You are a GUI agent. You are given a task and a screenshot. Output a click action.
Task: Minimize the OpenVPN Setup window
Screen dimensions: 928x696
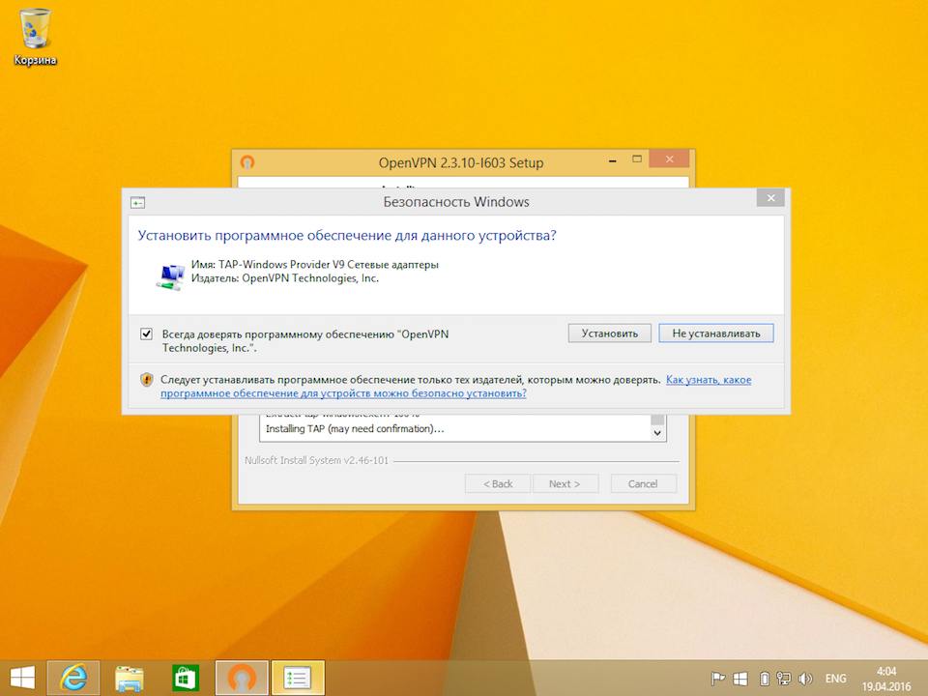(613, 159)
